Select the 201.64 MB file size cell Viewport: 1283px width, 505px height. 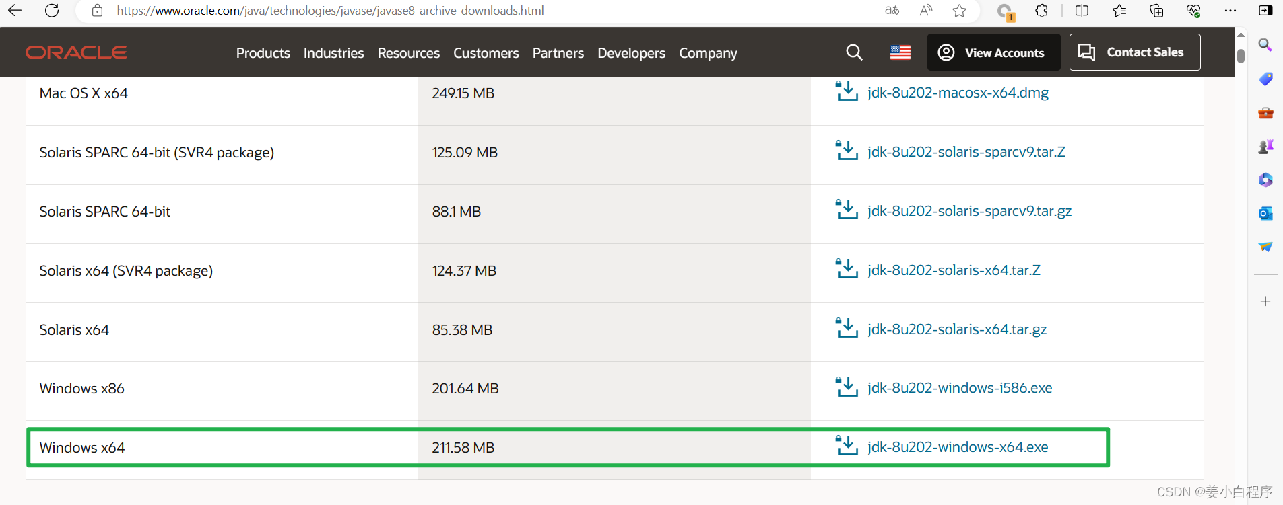(465, 389)
